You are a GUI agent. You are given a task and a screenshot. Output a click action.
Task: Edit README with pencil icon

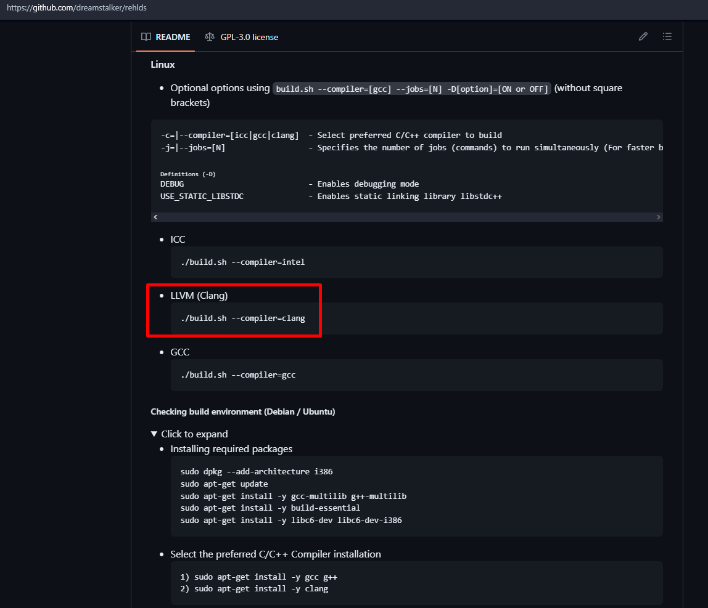(x=643, y=36)
